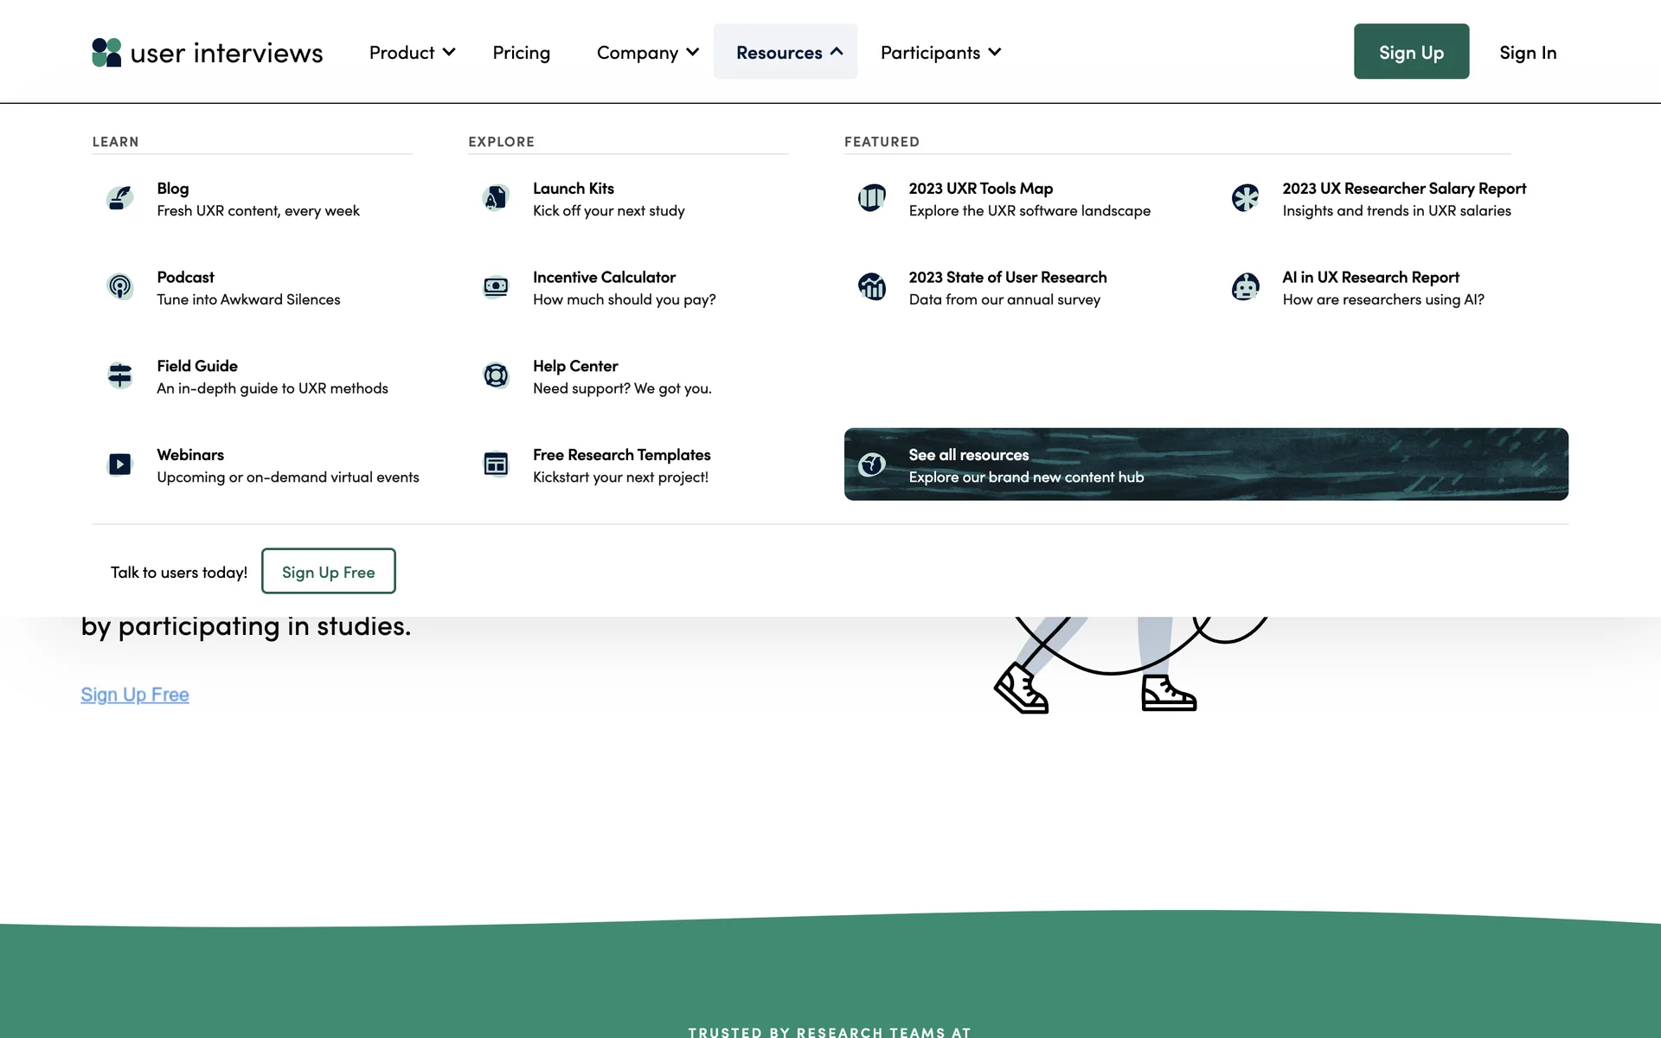Screen dimensions: 1661x1038
Task: Click the See all resources banner
Action: pyautogui.click(x=1205, y=465)
